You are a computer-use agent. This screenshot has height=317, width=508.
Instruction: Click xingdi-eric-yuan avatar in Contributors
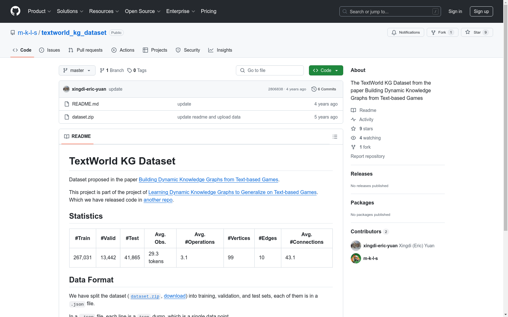[x=356, y=246]
